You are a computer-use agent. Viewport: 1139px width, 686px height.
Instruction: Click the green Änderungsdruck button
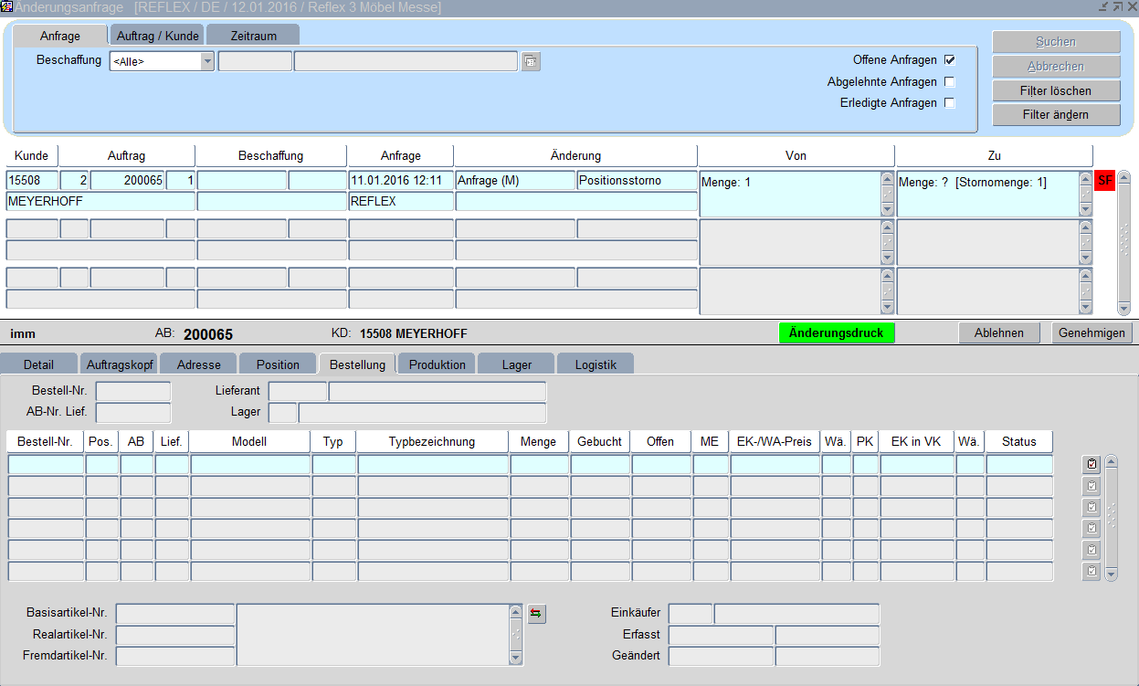[x=837, y=333]
